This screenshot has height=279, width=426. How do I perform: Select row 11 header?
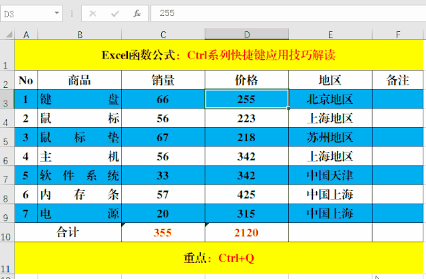[x=7, y=258]
